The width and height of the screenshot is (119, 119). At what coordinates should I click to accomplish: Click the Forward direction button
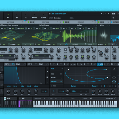point(95,86)
